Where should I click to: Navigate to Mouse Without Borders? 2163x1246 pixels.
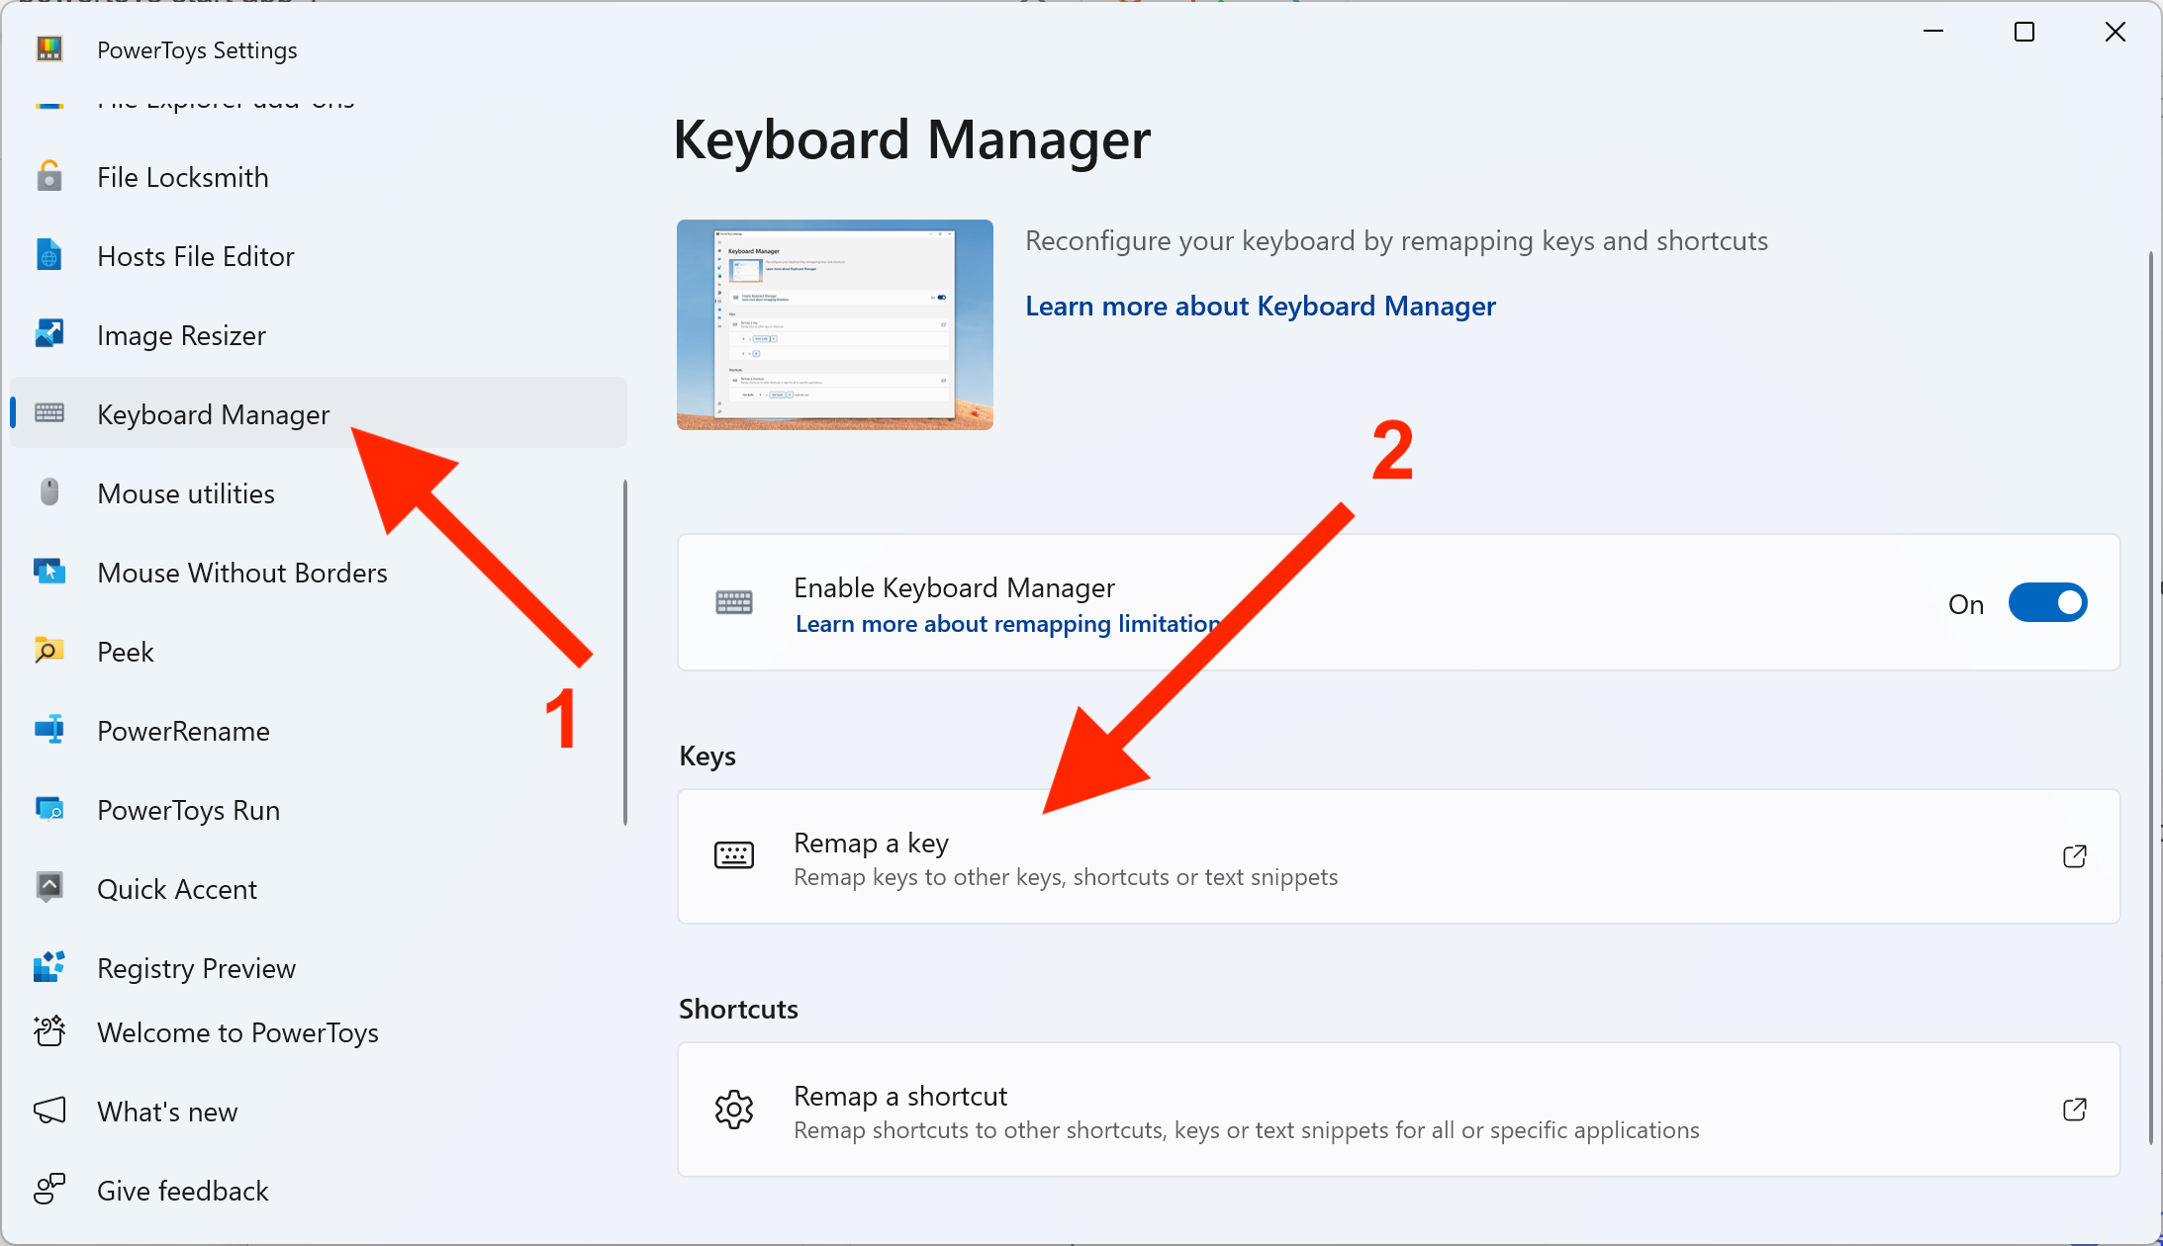319,573
